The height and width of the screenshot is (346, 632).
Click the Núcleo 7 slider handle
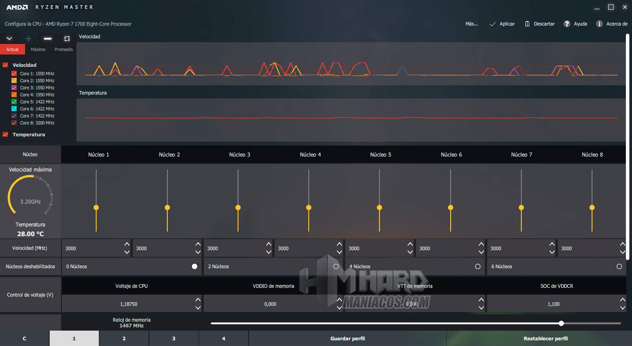(x=521, y=208)
